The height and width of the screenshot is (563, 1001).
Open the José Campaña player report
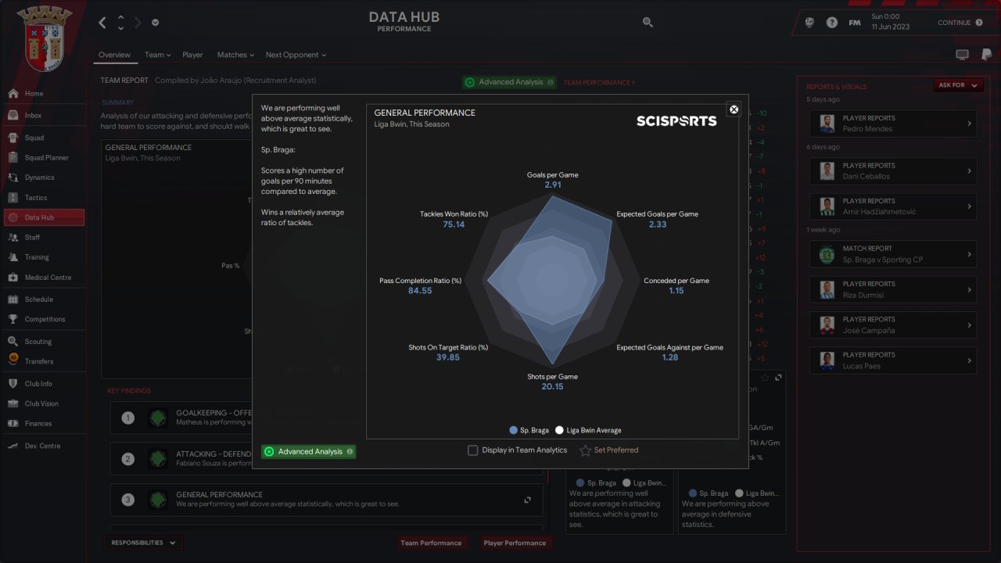pyautogui.click(x=893, y=325)
